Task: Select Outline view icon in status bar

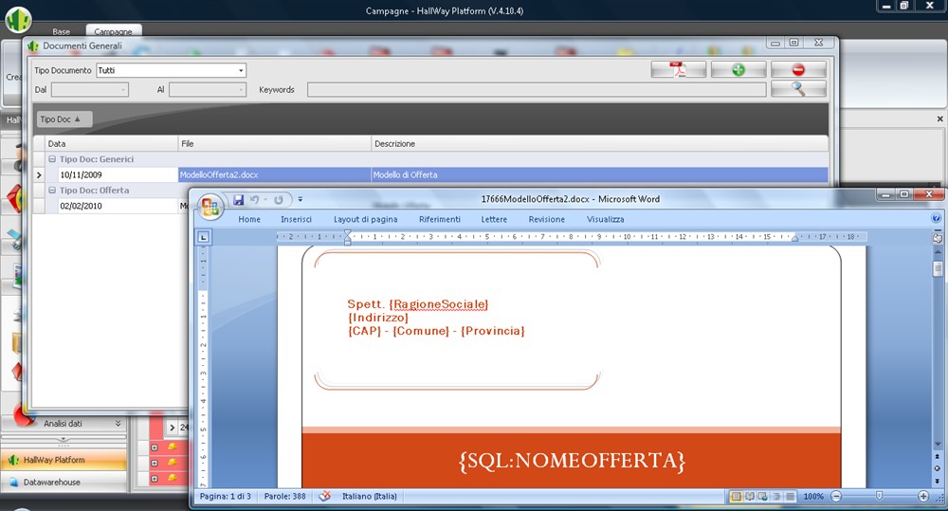Action: (776, 497)
